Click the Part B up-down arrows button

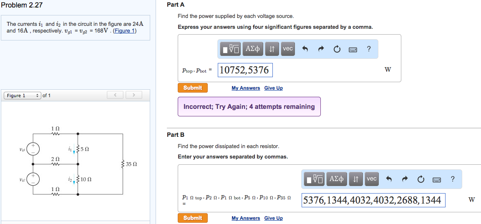(356, 179)
